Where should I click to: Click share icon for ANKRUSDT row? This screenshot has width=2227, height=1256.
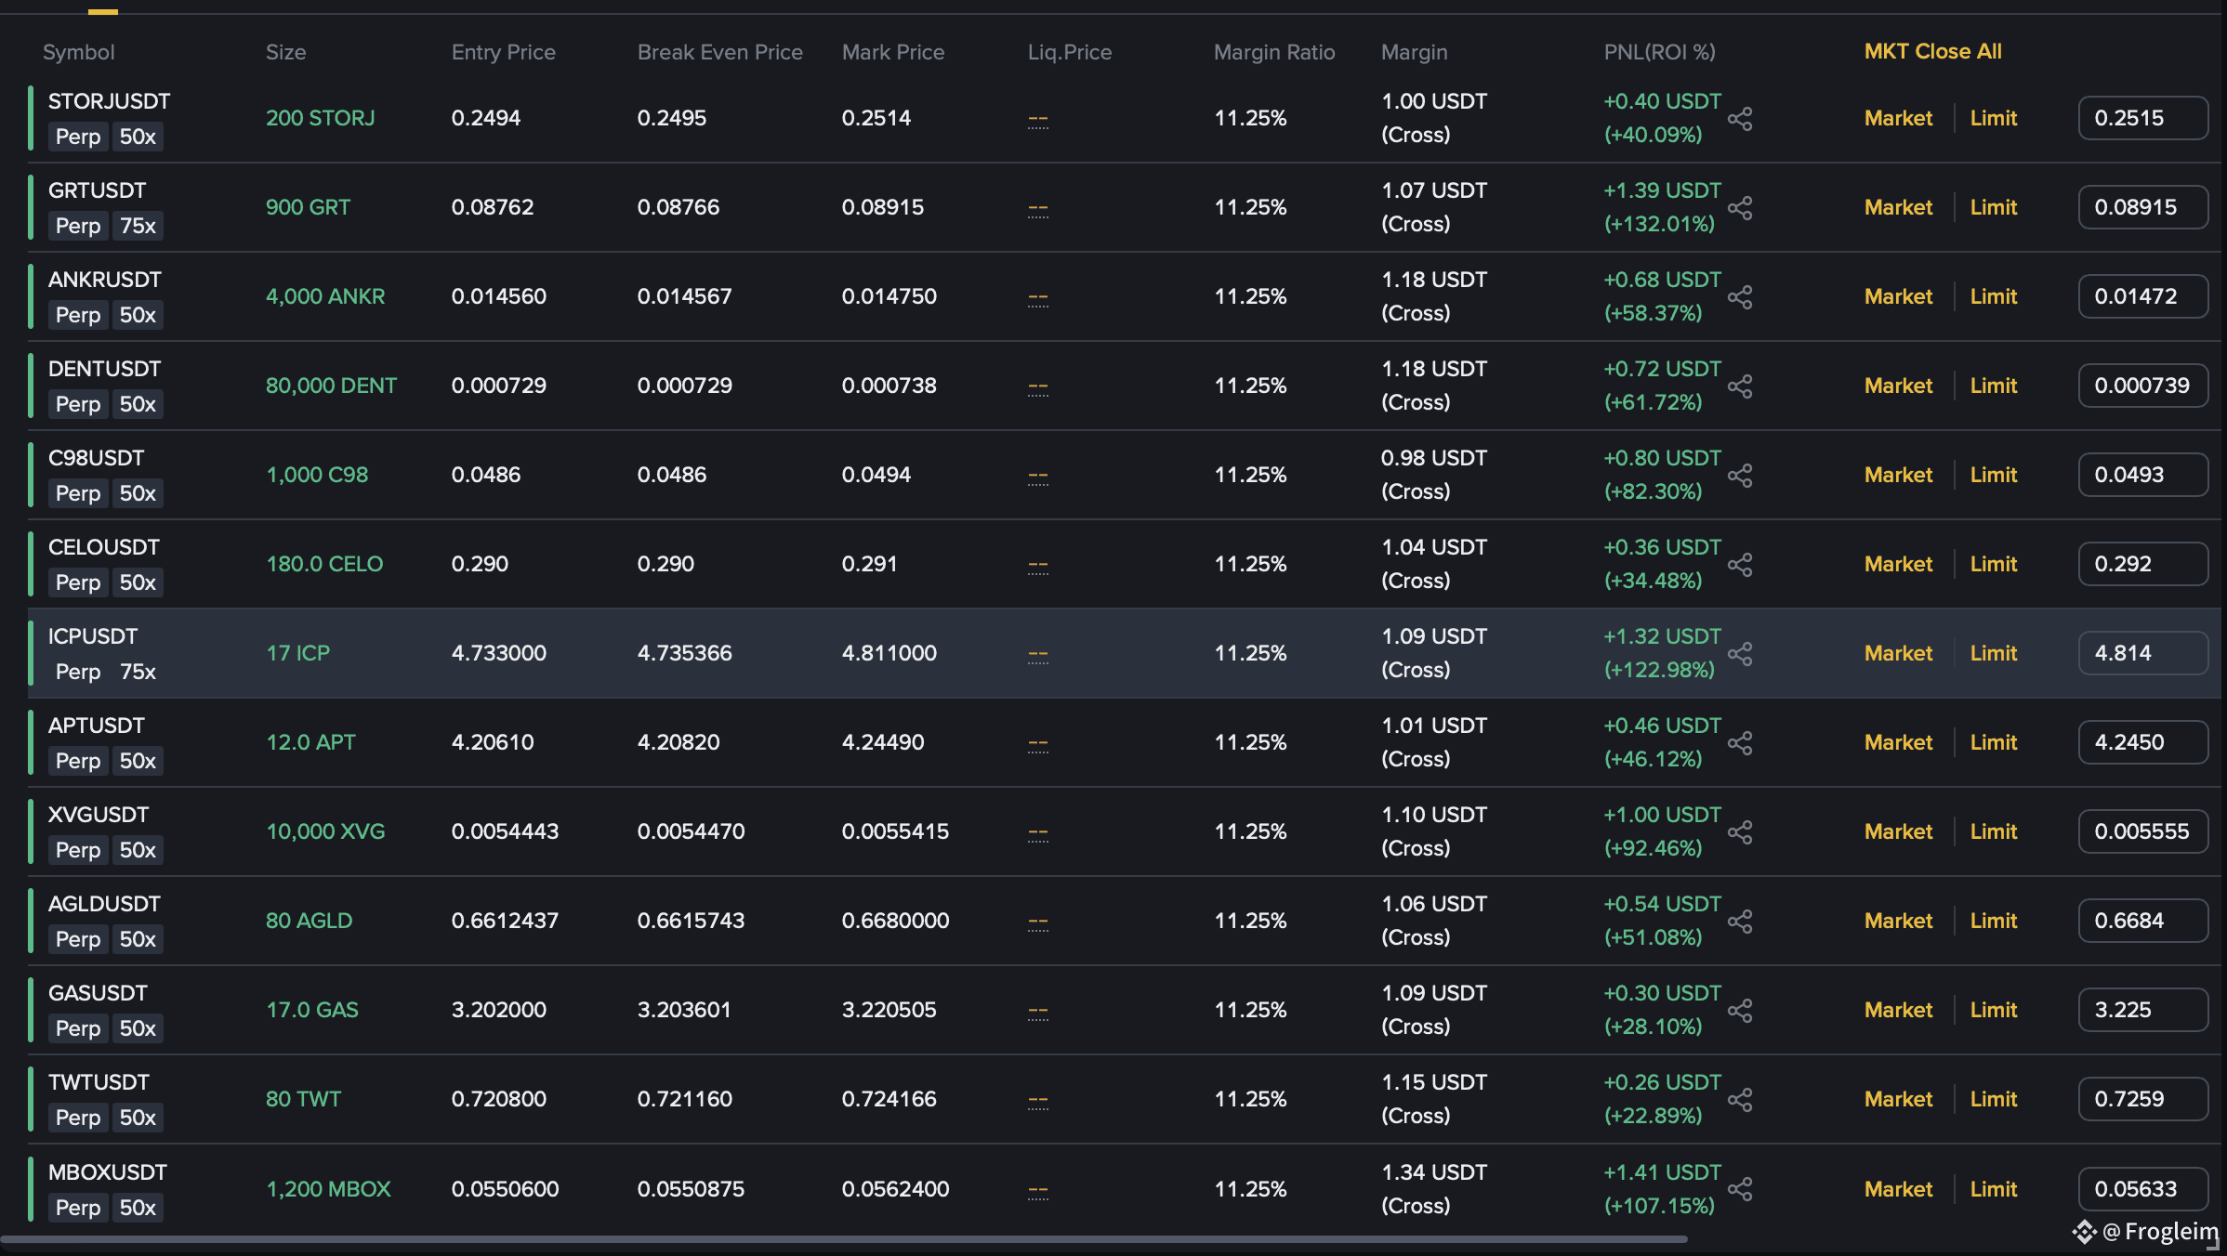click(x=1740, y=297)
